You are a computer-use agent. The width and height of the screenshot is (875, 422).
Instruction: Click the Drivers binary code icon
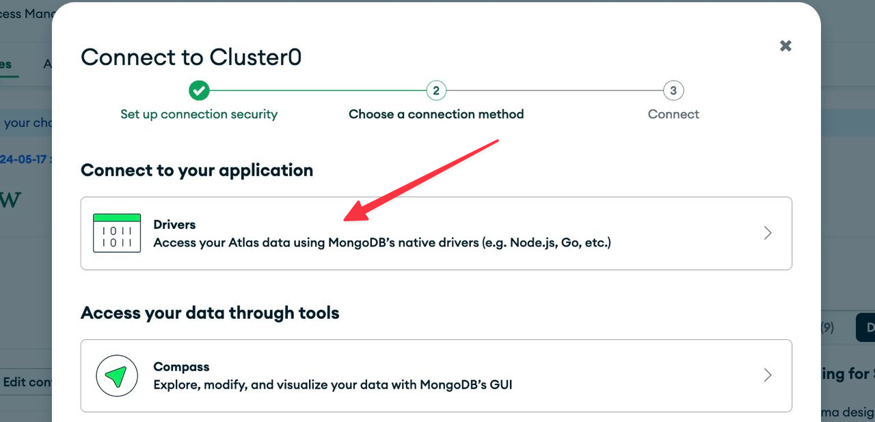117,234
